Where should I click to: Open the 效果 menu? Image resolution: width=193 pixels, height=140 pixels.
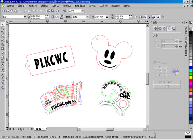point(67,6)
